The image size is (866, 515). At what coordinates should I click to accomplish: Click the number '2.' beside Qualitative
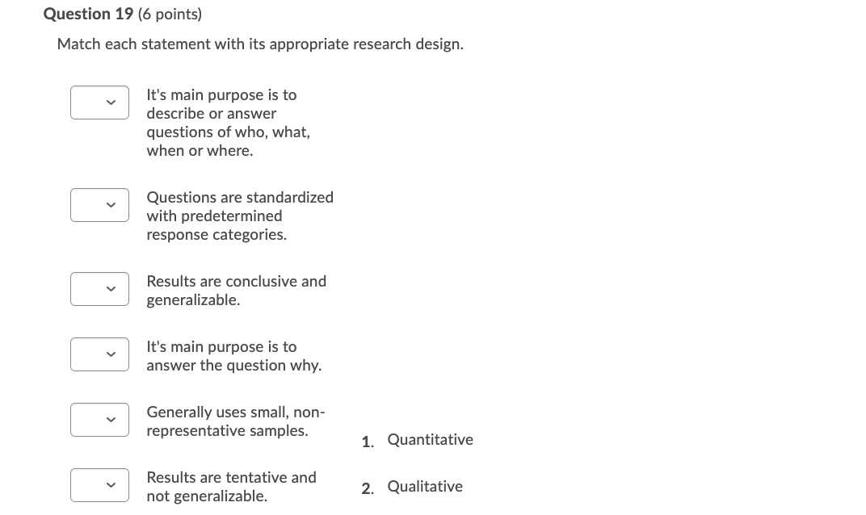click(x=368, y=488)
